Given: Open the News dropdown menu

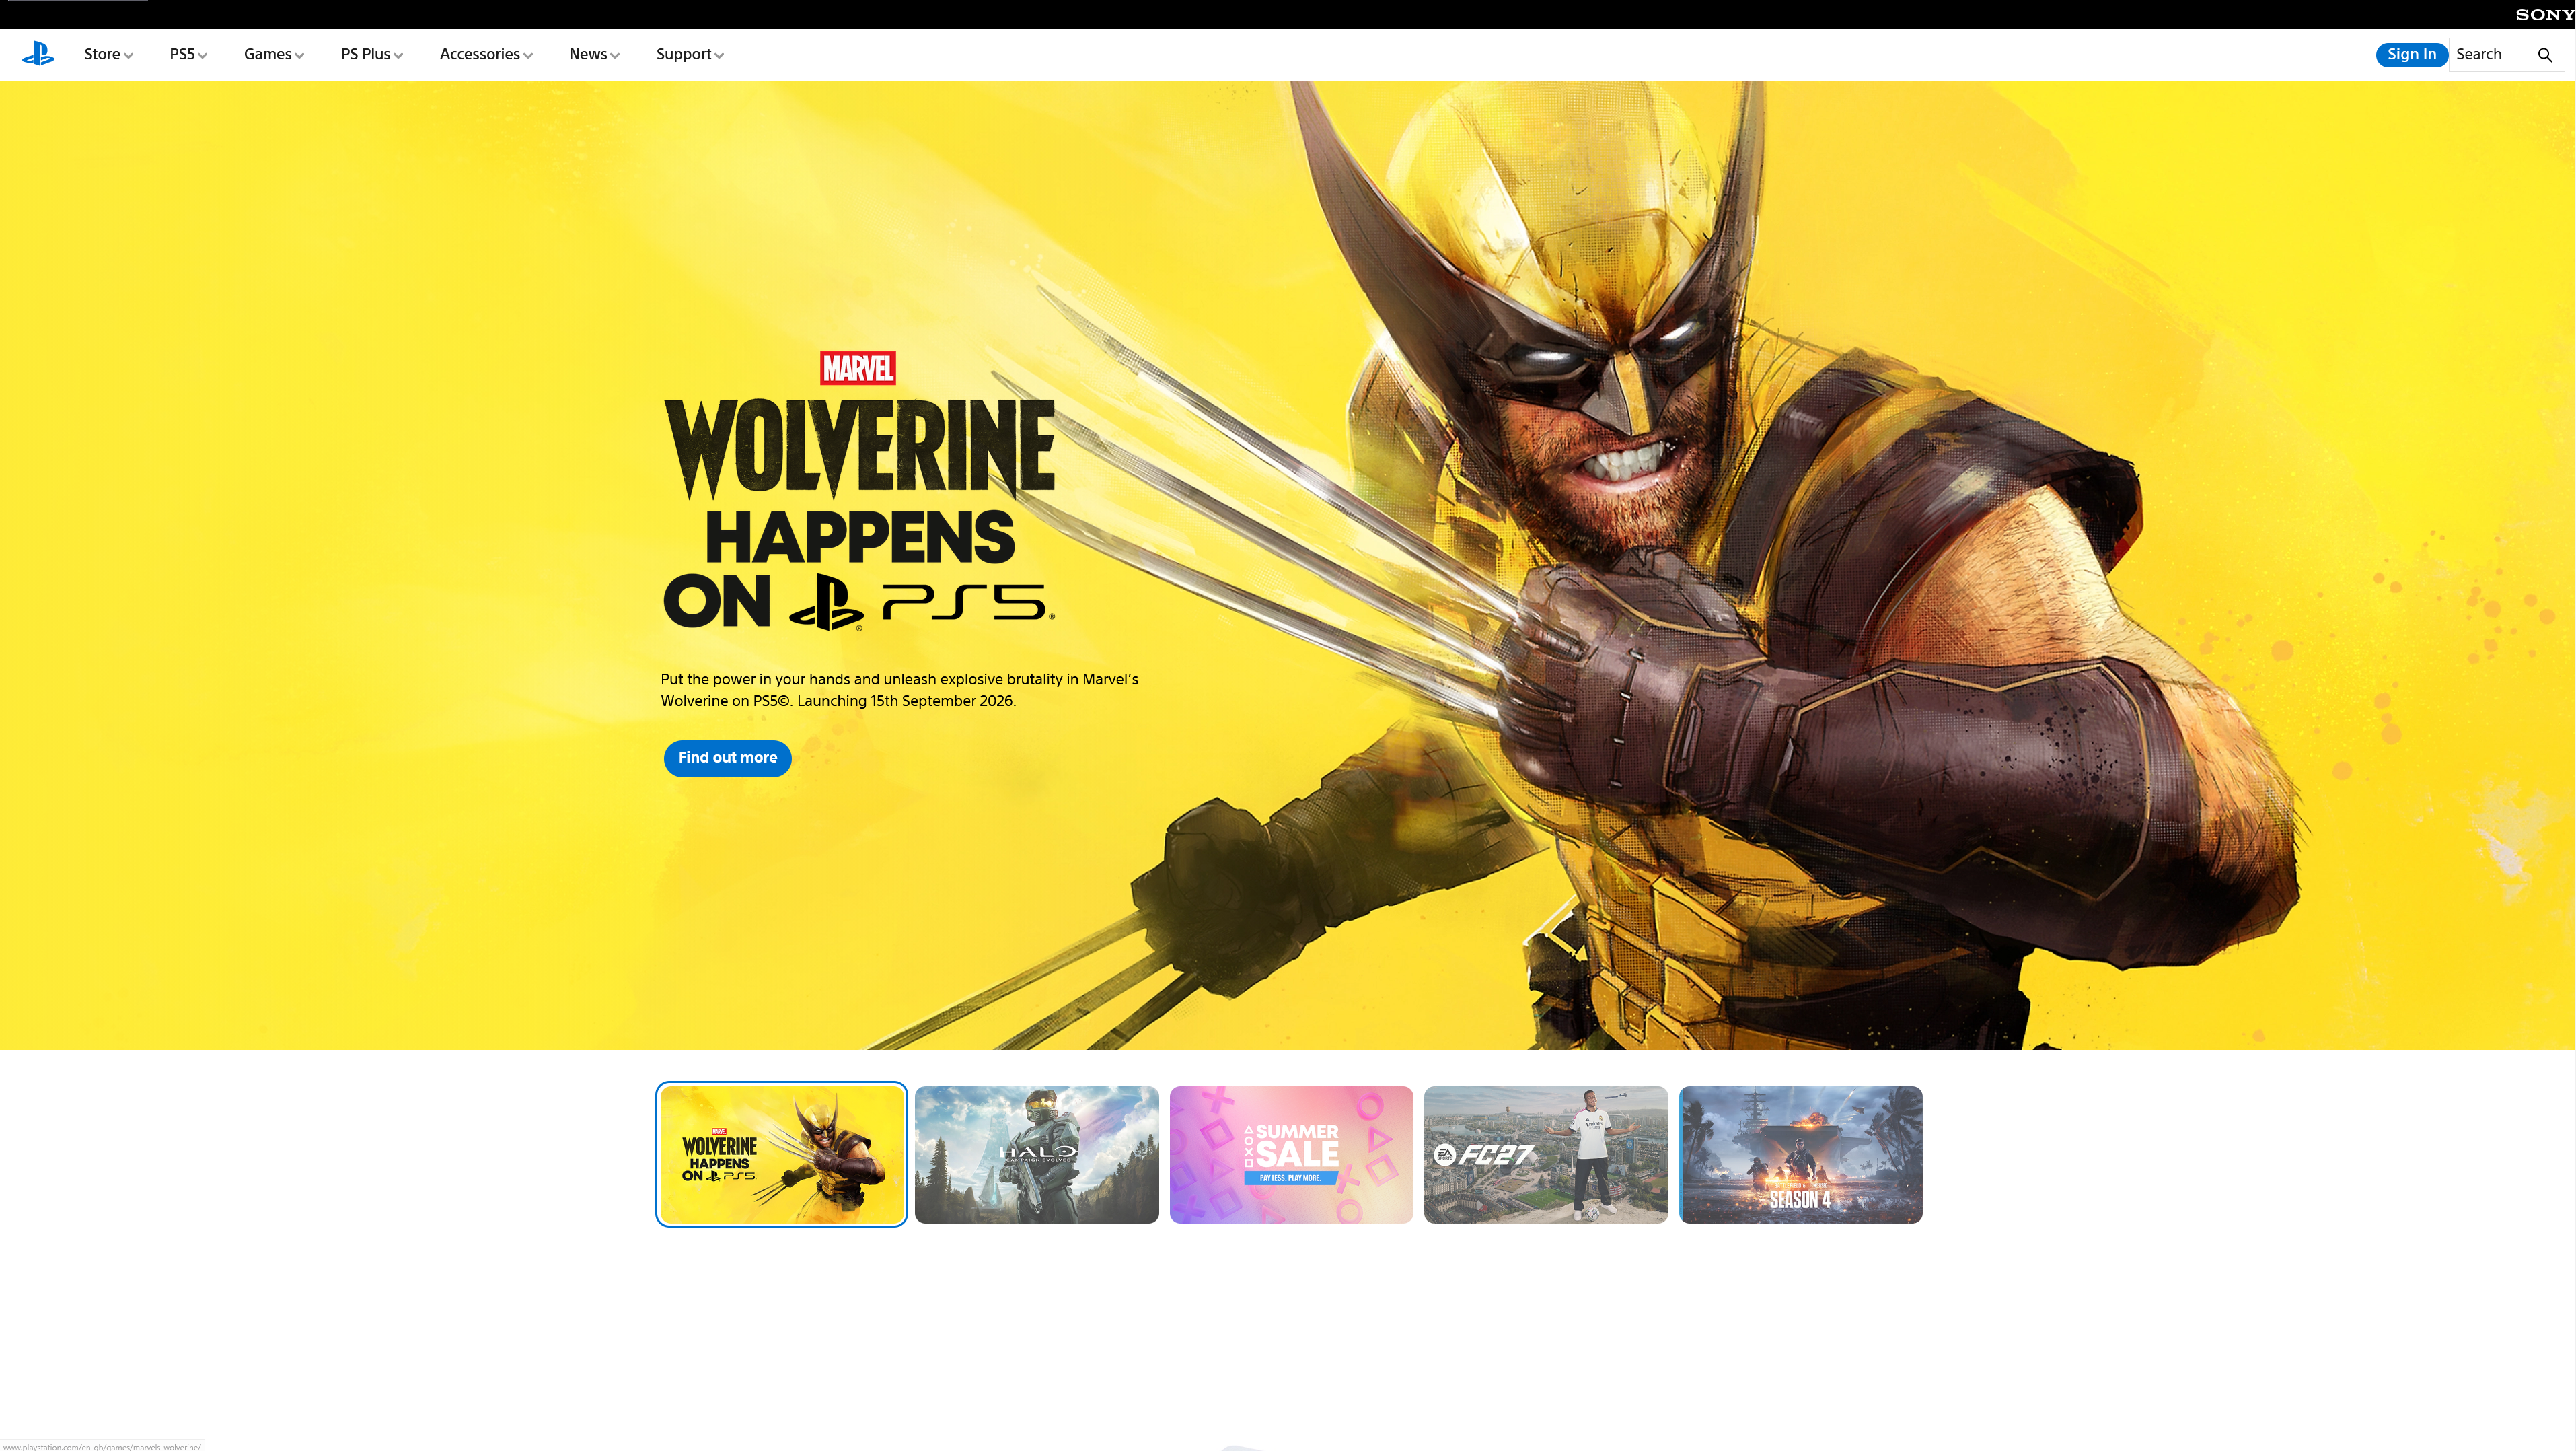Looking at the screenshot, I should click(594, 54).
